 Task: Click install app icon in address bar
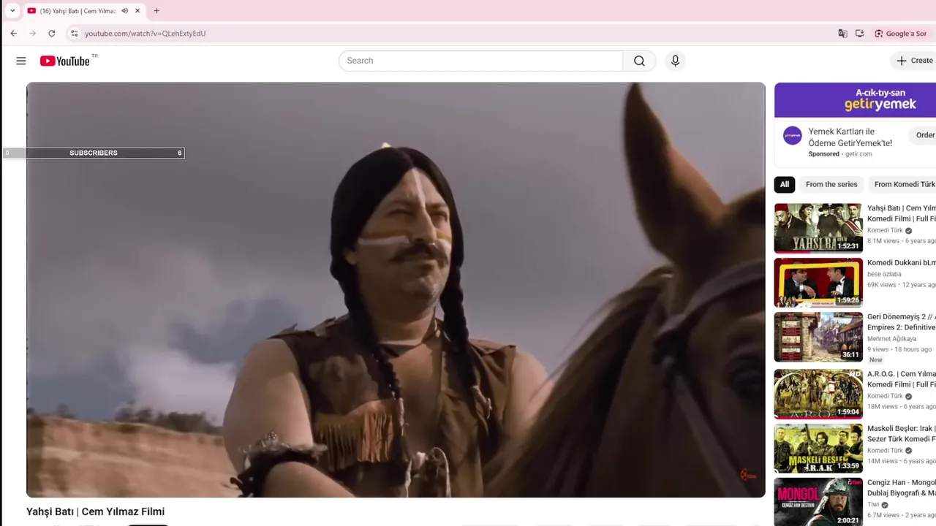(859, 34)
